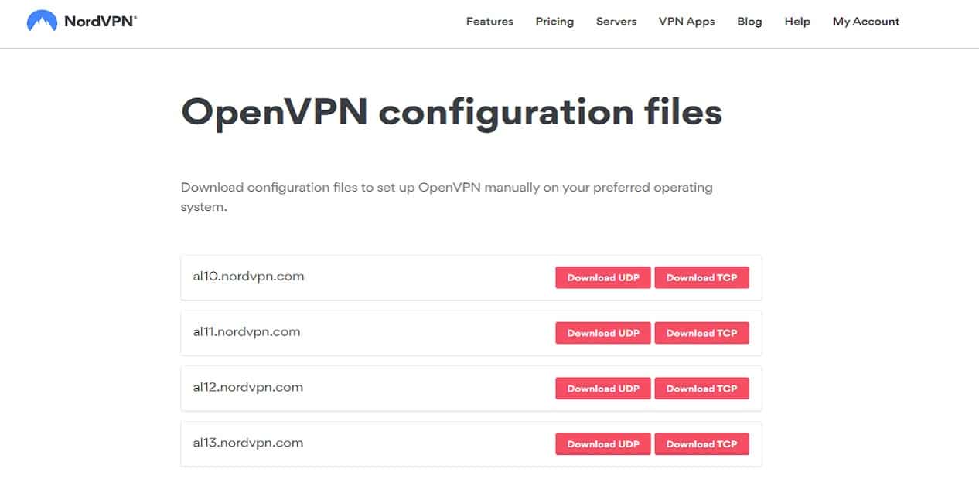Download UDP config for al13.nordvpn.com
Screen dimensions: 979x489
click(x=603, y=444)
